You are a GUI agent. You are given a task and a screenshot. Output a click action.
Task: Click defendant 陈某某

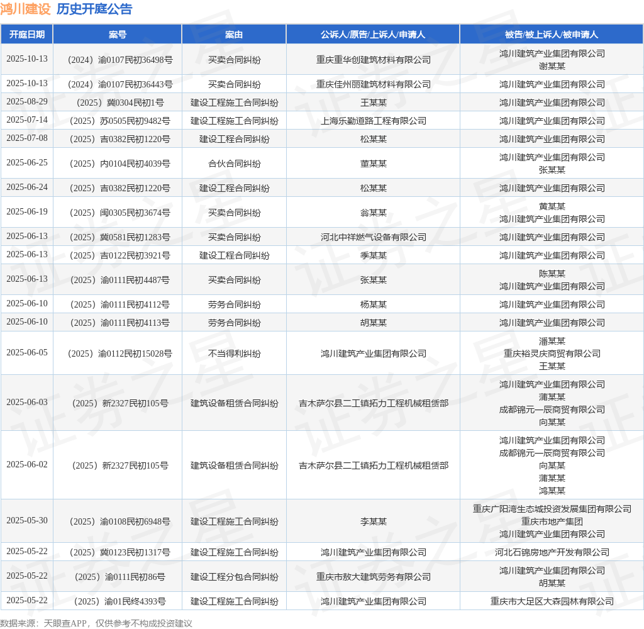tap(552, 274)
